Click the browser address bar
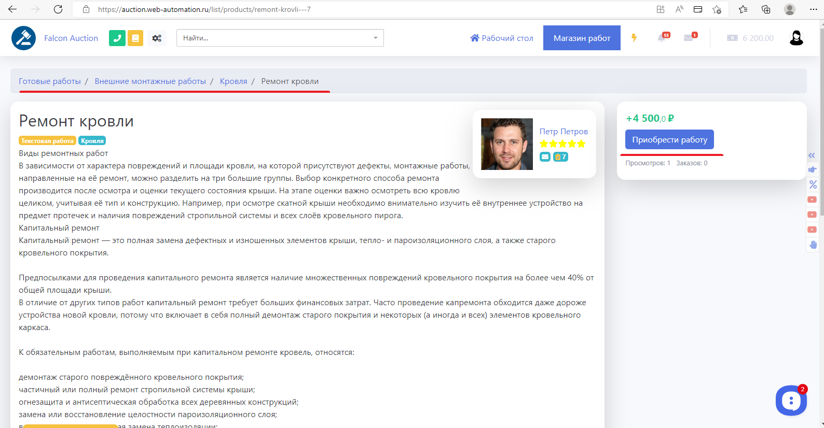This screenshot has width=824, height=428. (363, 9)
